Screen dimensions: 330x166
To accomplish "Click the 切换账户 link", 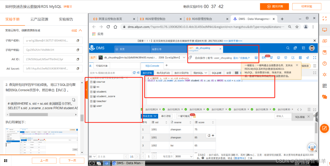I will pyautogui.click(x=245, y=58).
